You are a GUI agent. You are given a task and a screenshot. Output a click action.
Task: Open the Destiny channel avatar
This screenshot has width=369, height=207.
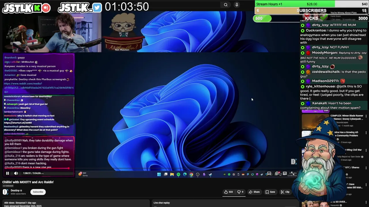coord(5,192)
